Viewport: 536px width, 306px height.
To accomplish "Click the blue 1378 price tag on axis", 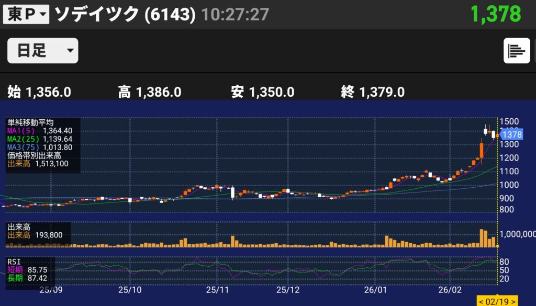I will [x=511, y=134].
